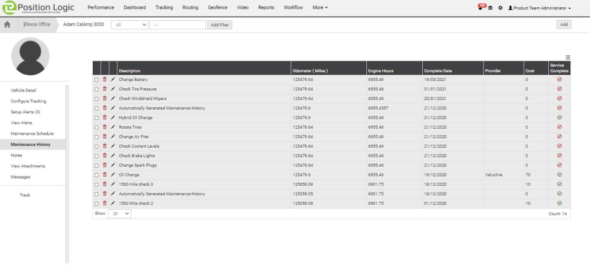The image size is (590, 268).
Task: Edit the Check Brake Lights record
Action: (113, 155)
